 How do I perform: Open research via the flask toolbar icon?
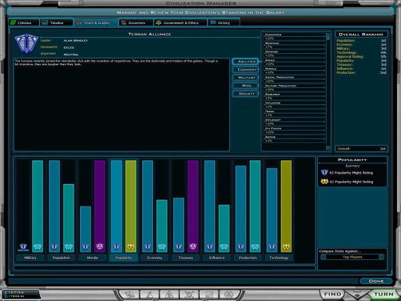(x=149, y=294)
